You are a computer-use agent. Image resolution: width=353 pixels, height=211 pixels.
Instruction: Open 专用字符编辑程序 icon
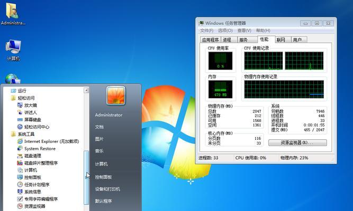(x=20, y=199)
